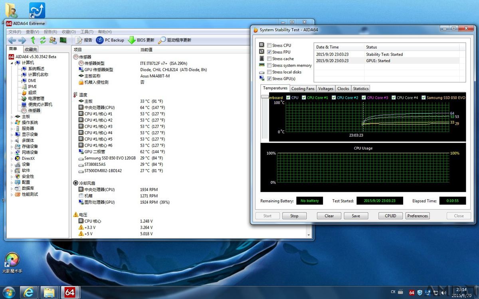Open the users icon in AIDA64 toolbar
The image size is (479, 299).
[x=53, y=40]
